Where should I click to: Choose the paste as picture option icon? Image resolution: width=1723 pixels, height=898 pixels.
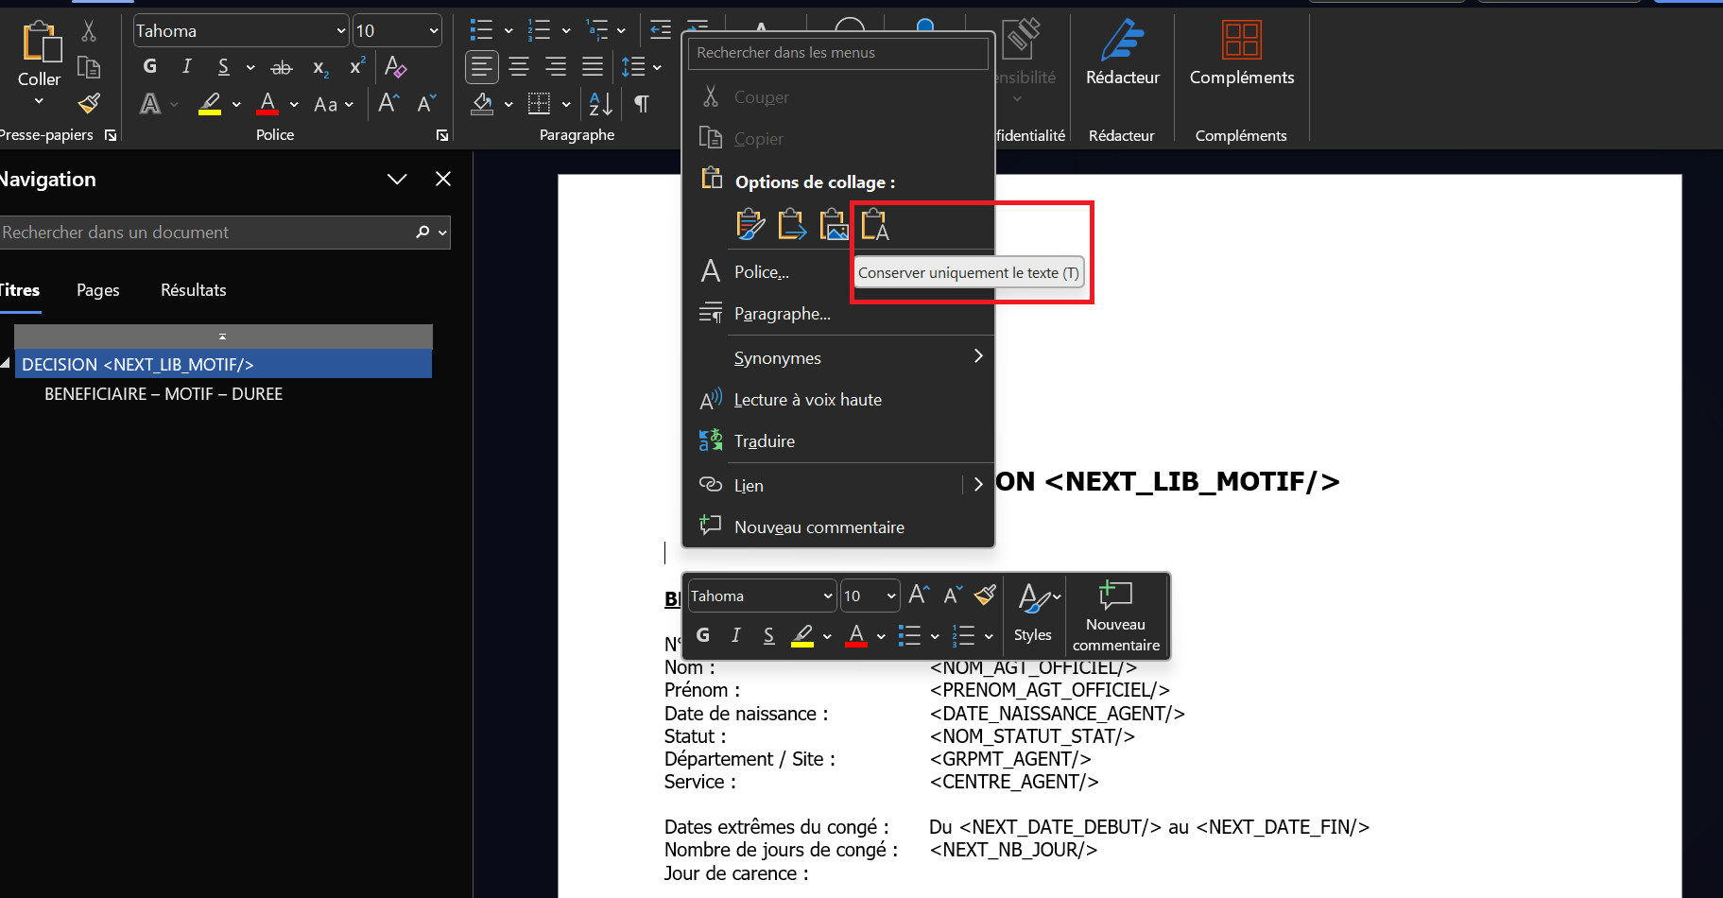[833, 225]
